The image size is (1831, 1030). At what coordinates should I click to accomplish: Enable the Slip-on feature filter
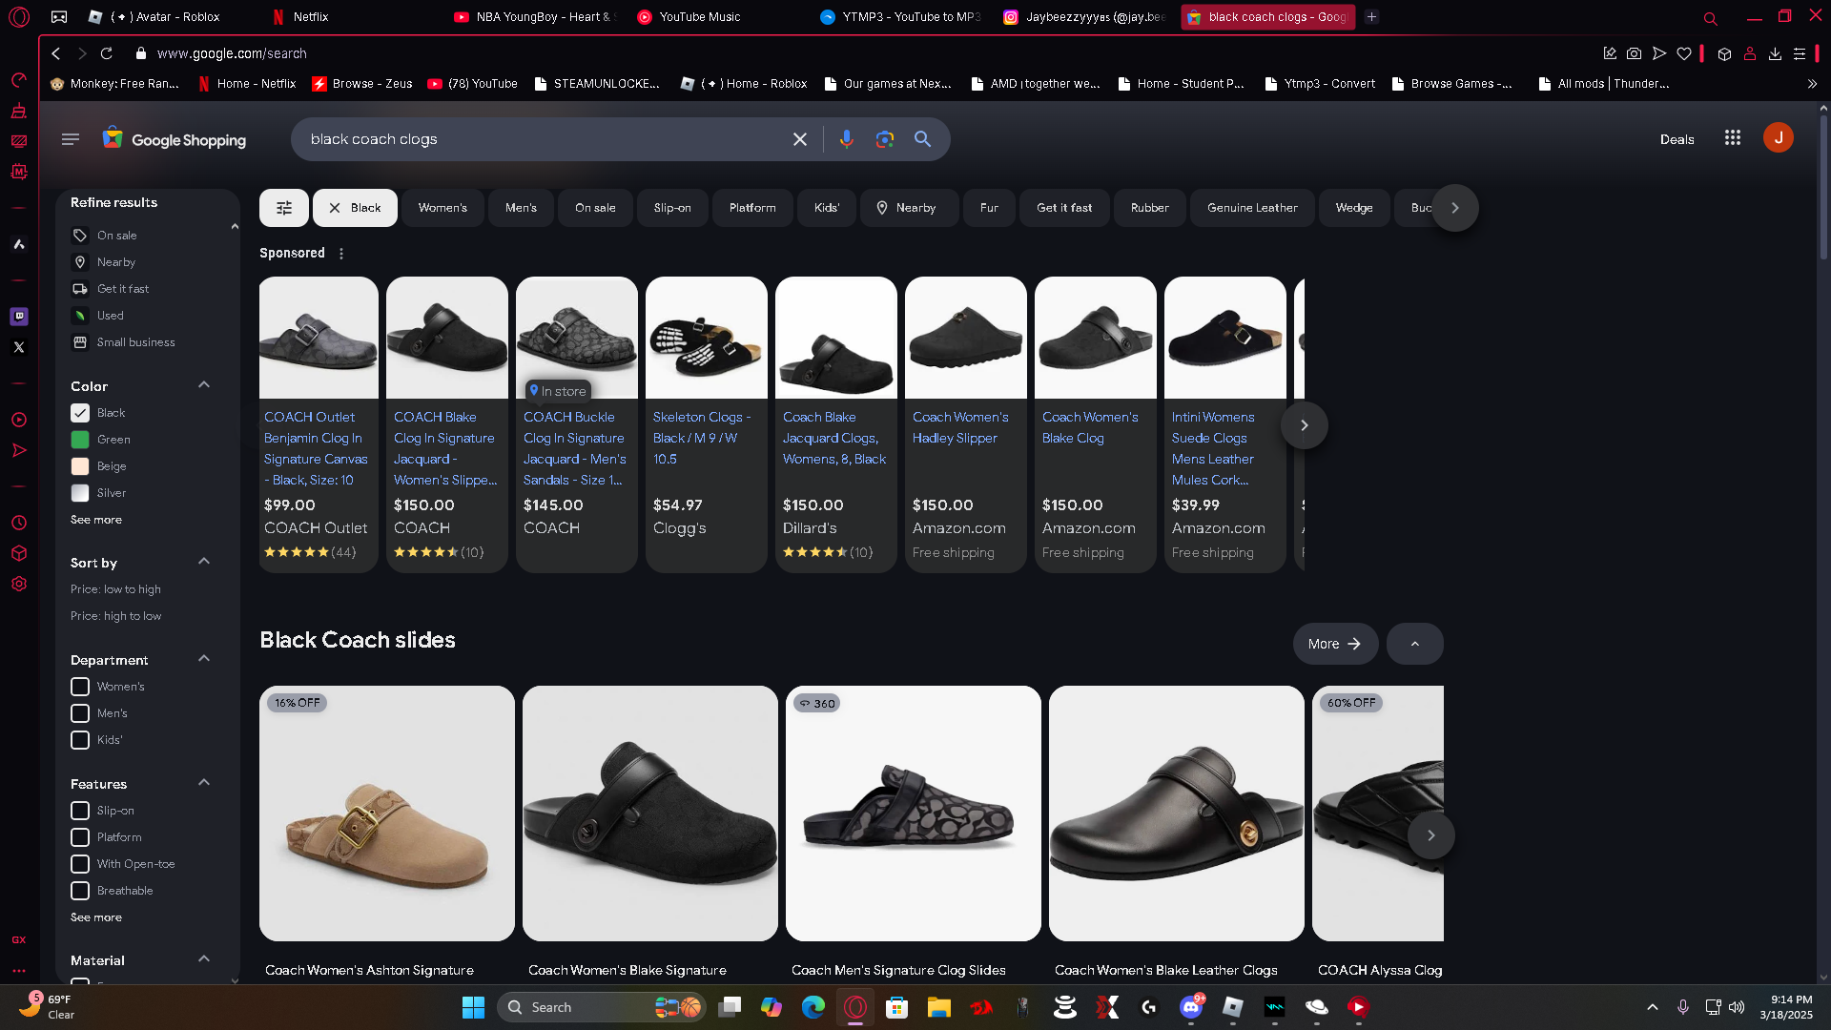pyautogui.click(x=80, y=811)
